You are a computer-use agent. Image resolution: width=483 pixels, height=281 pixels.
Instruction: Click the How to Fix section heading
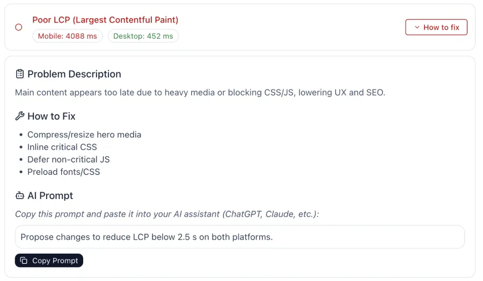(x=51, y=116)
